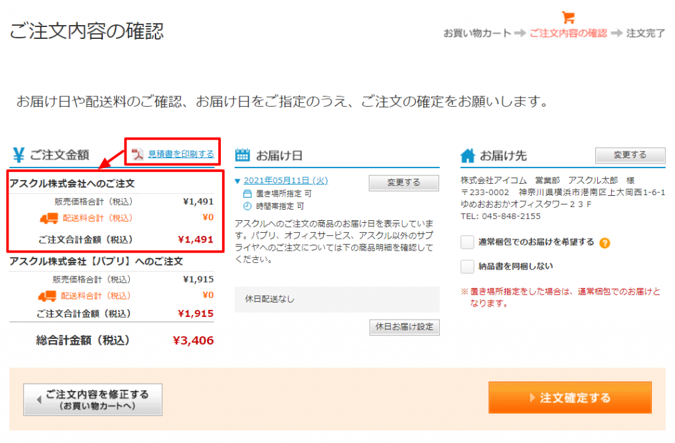Click delivery truck icon in アスクル株式会社へのご注文 section

pyautogui.click(x=49, y=218)
